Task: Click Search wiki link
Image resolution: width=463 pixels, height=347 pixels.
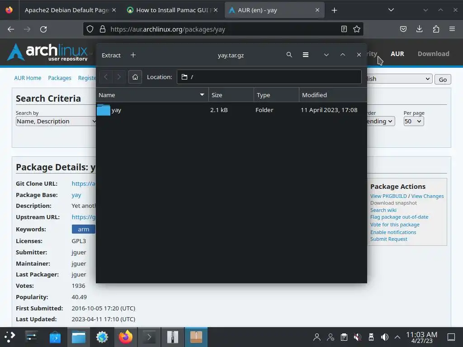Action: 383,210
